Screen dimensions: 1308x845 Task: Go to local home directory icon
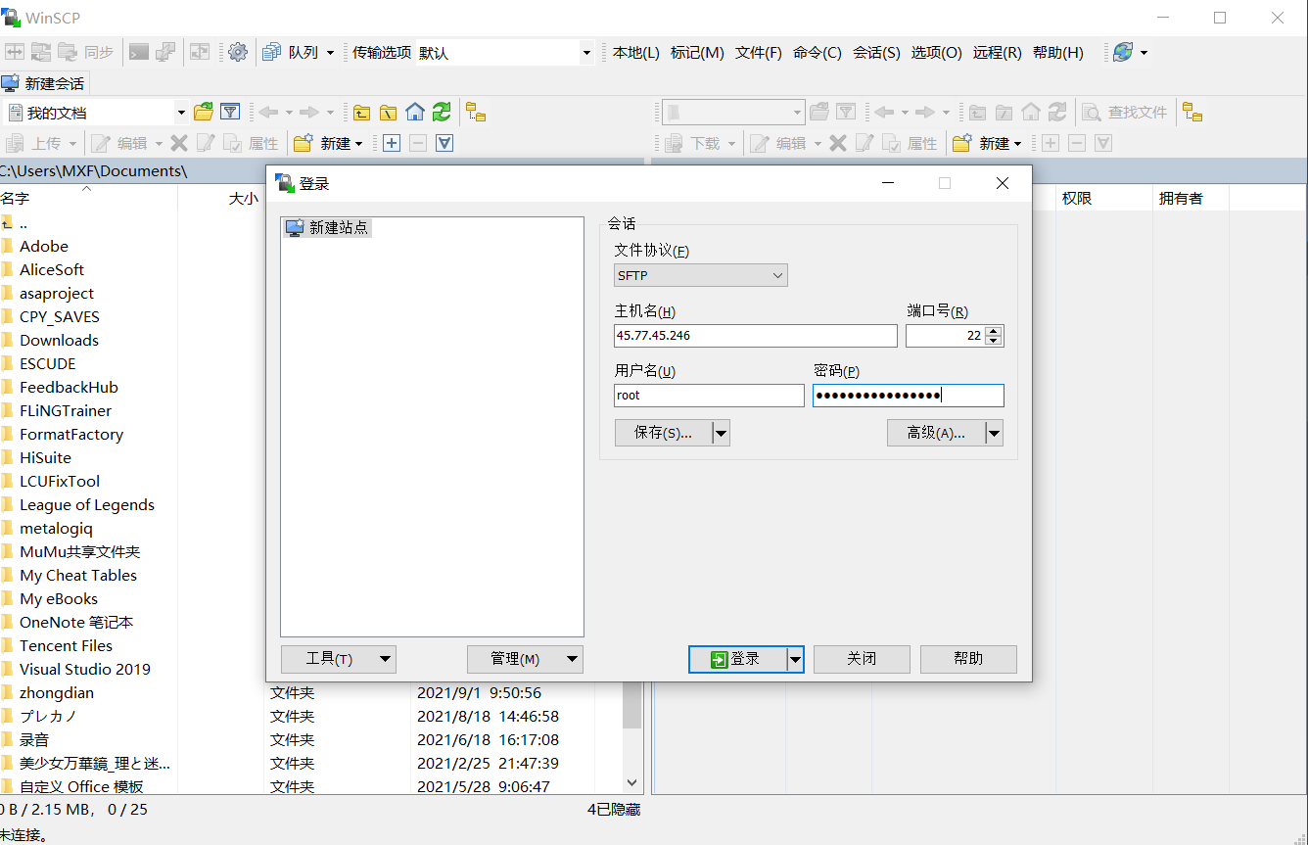pos(415,112)
